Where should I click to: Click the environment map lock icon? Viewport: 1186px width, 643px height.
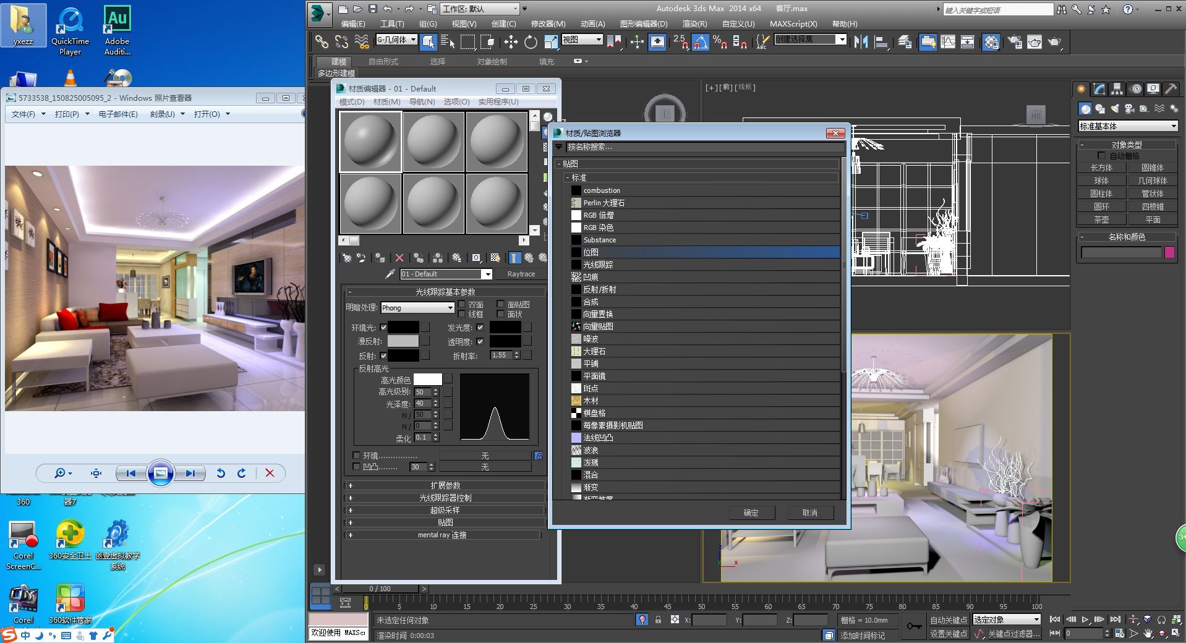click(x=539, y=456)
